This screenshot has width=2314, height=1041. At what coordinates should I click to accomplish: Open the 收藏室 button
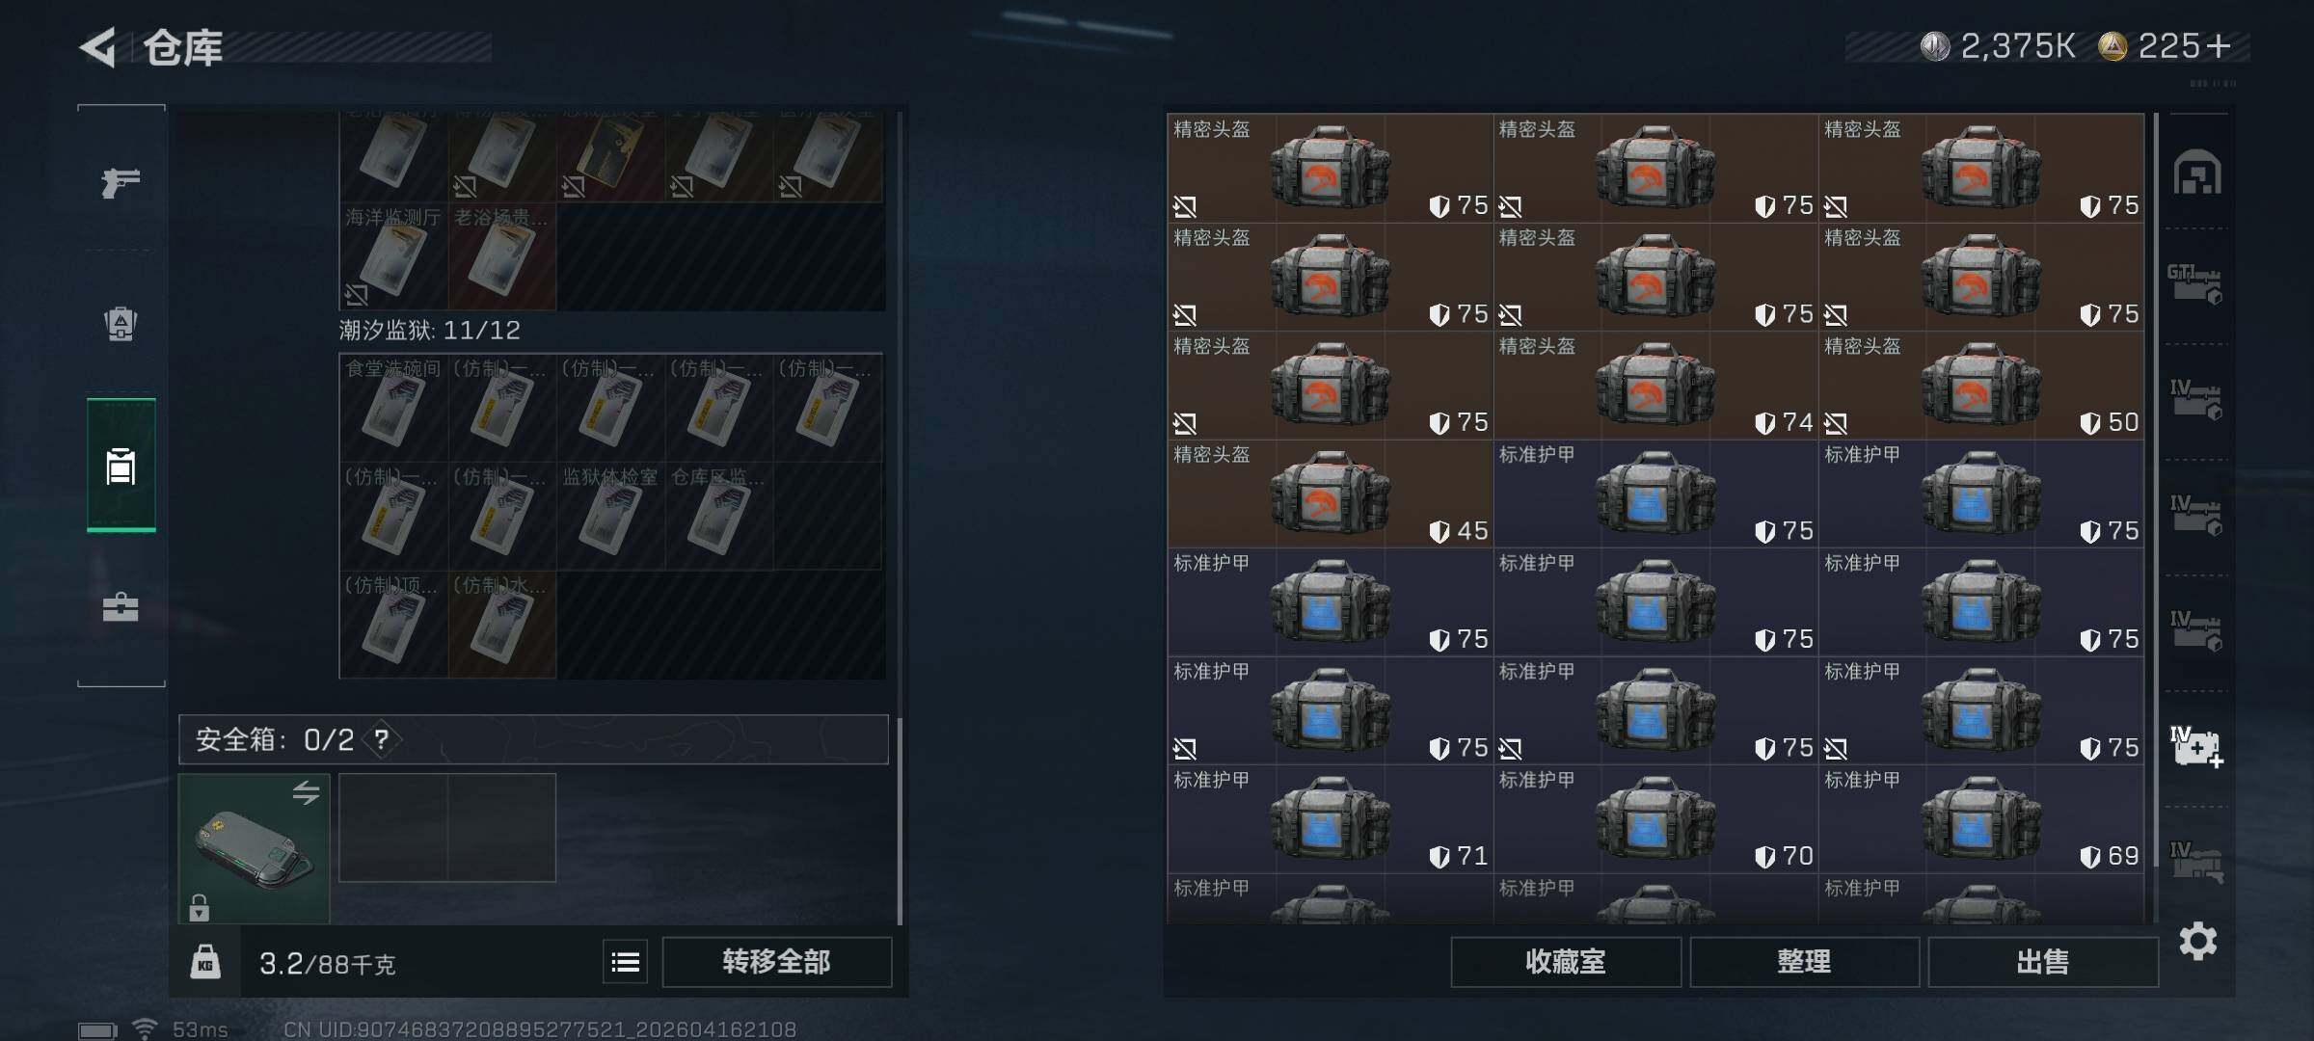1566,962
